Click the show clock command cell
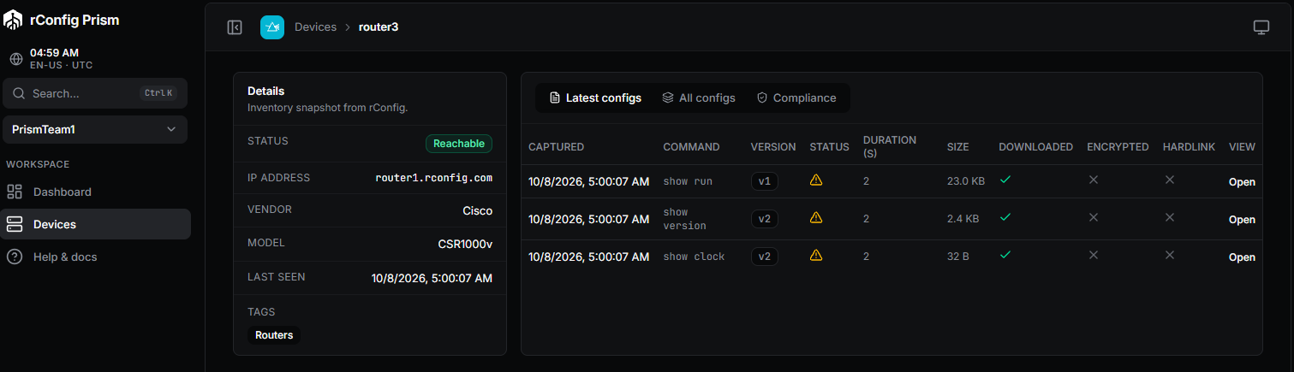This screenshot has width=1294, height=372. [x=694, y=257]
